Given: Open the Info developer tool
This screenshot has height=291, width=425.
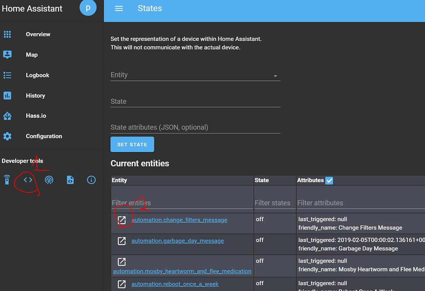Looking at the screenshot, I should (x=91, y=180).
